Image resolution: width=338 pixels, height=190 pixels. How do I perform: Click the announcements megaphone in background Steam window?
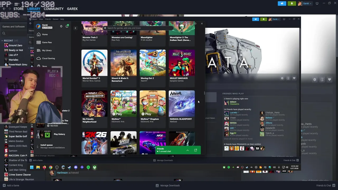point(282,3)
